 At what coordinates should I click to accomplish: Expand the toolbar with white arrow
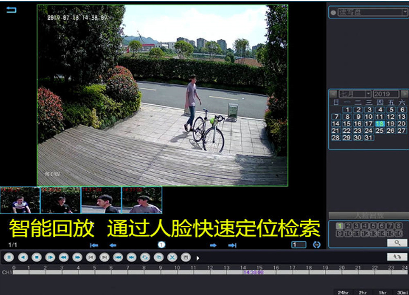(x=198, y=258)
